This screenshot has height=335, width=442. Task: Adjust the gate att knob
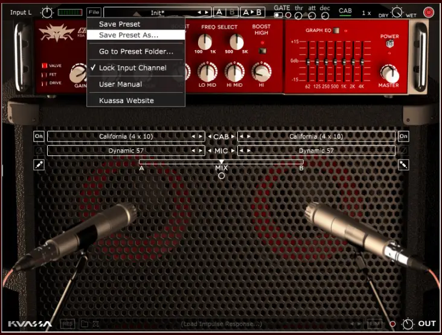click(x=312, y=16)
